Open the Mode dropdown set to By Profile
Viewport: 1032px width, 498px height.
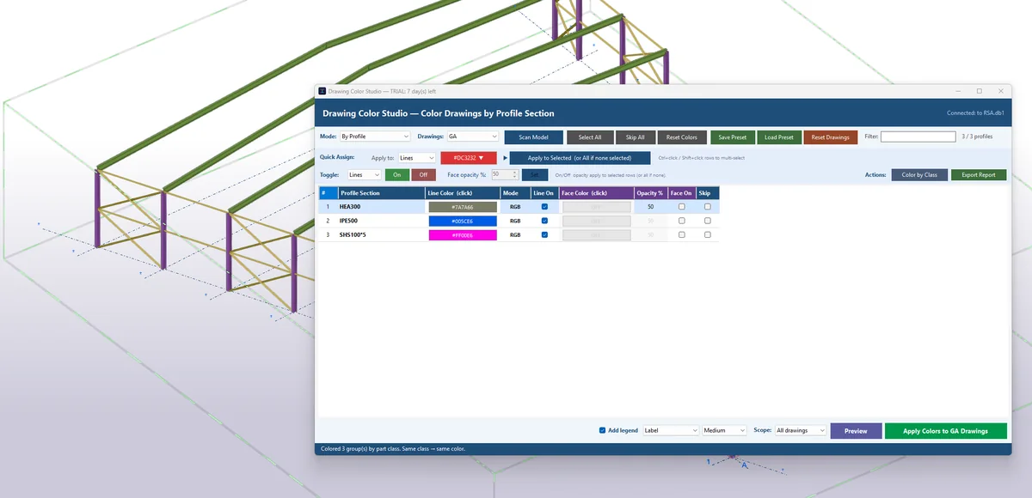[x=376, y=137]
